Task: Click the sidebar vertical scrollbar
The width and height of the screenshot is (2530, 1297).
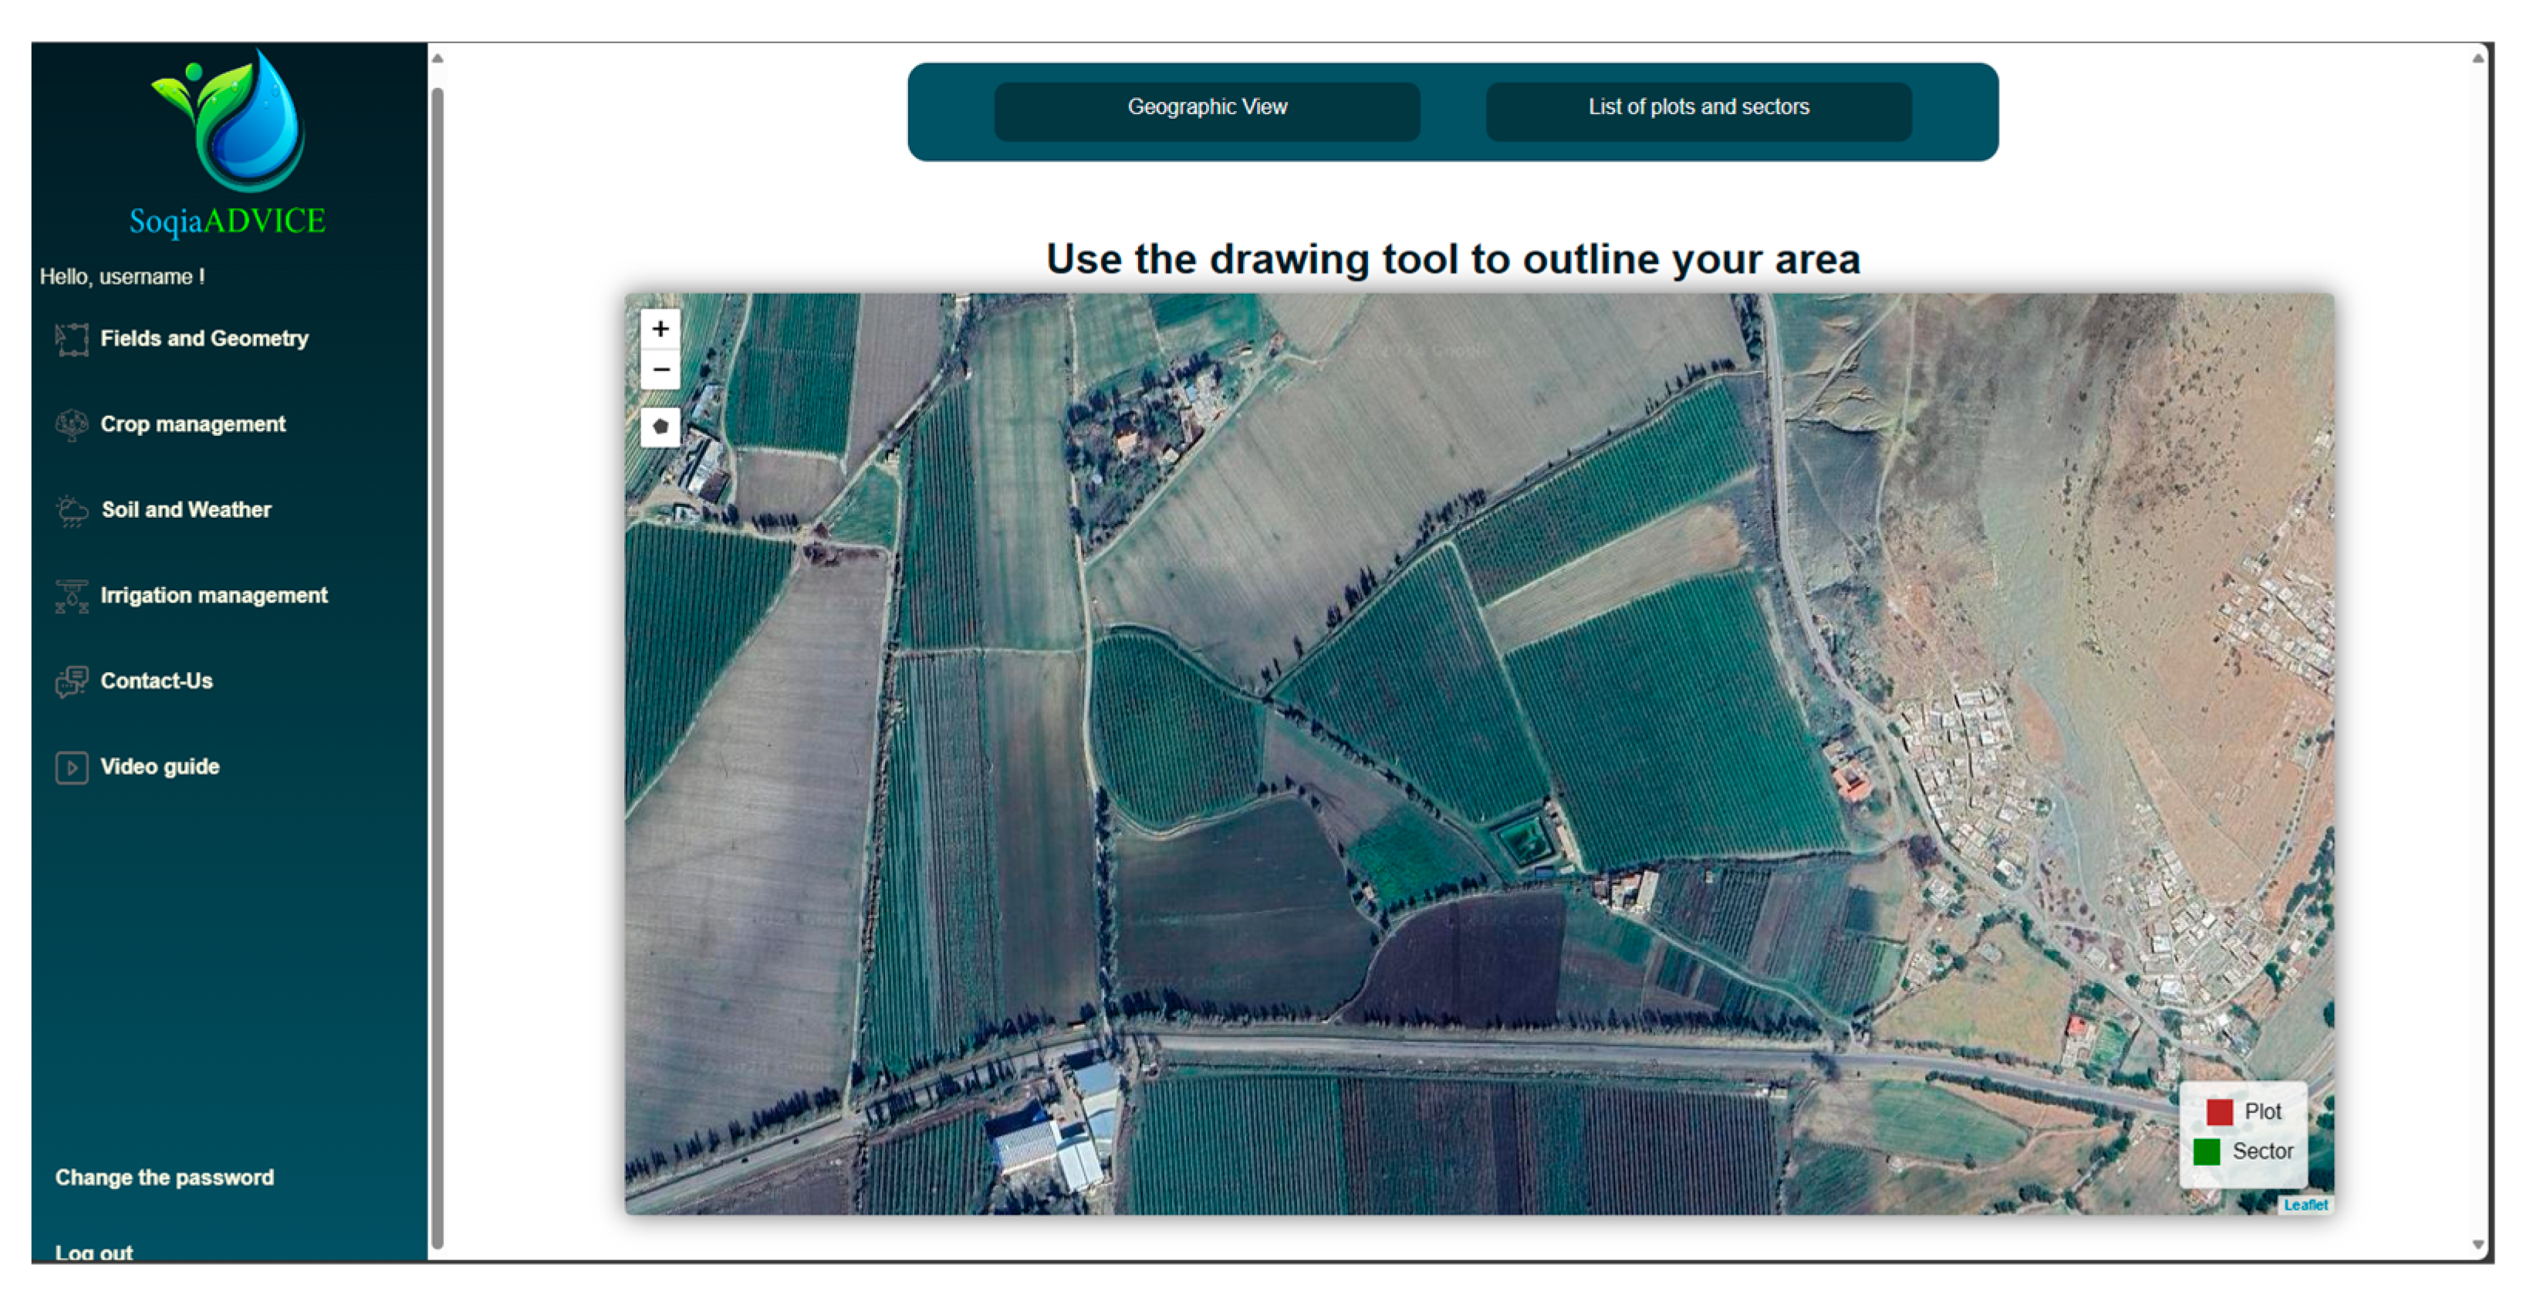Action: 437,667
